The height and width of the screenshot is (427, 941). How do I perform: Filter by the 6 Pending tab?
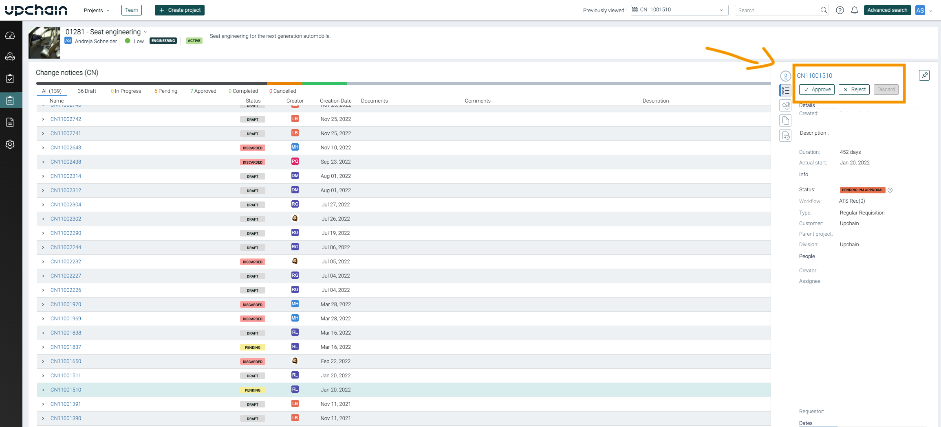coord(166,91)
